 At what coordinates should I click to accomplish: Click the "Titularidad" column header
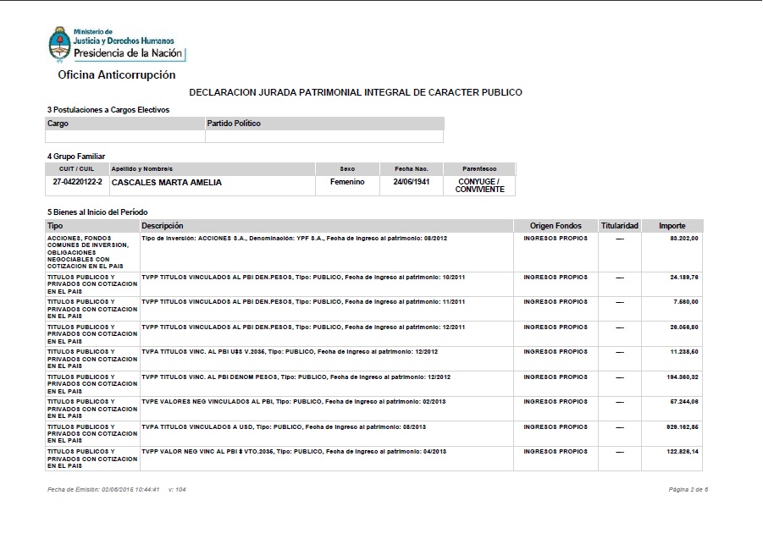point(620,226)
